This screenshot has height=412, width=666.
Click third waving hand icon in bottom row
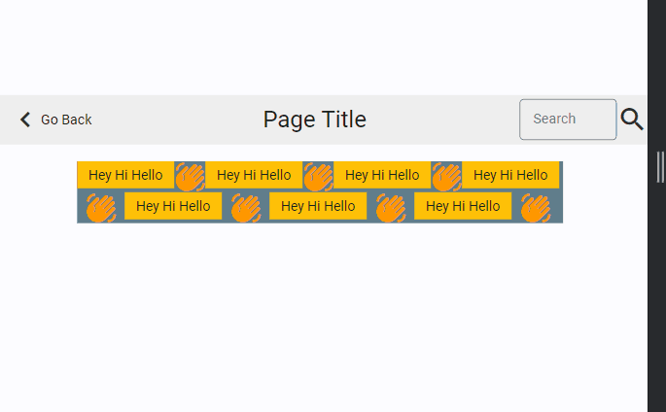click(x=390, y=207)
